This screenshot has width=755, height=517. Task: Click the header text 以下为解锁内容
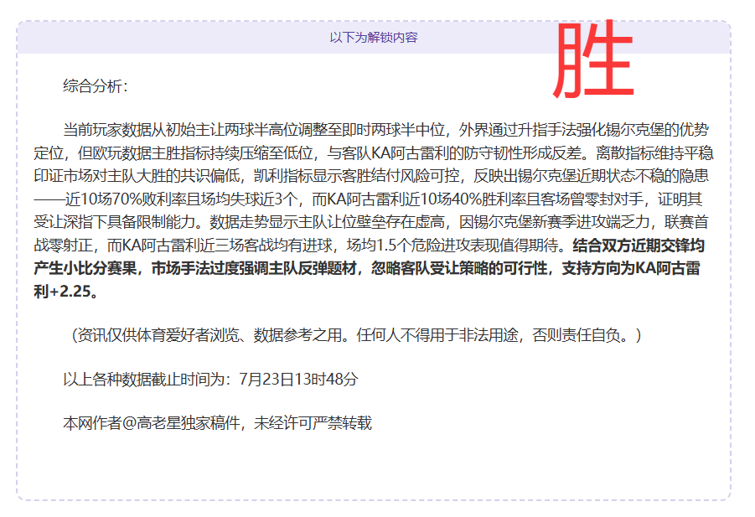[373, 38]
